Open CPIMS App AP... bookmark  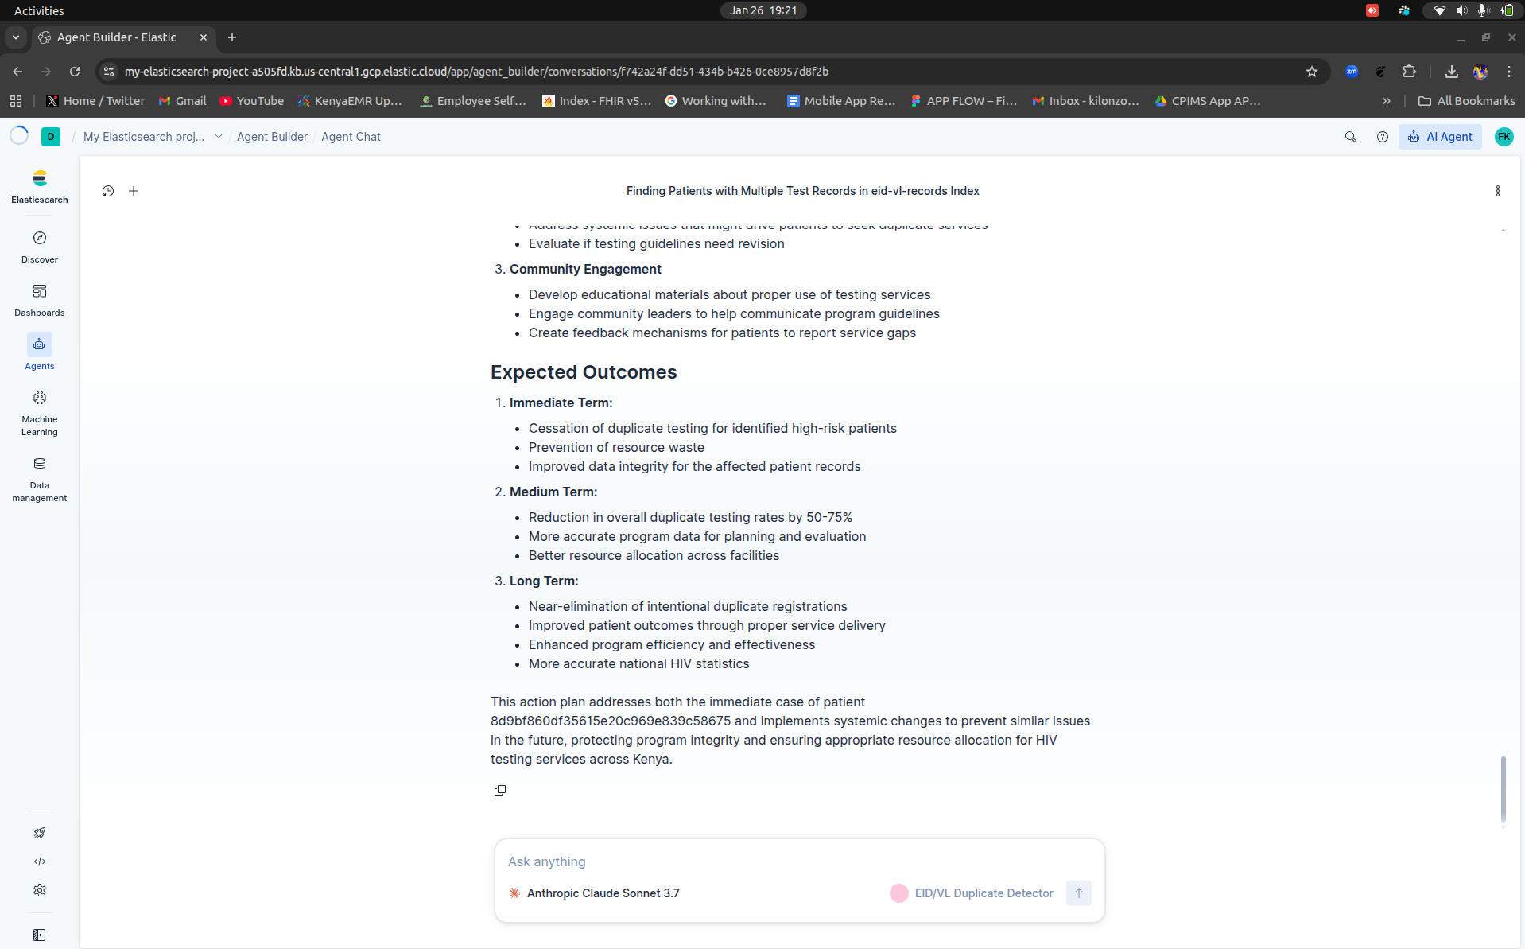[1208, 101]
